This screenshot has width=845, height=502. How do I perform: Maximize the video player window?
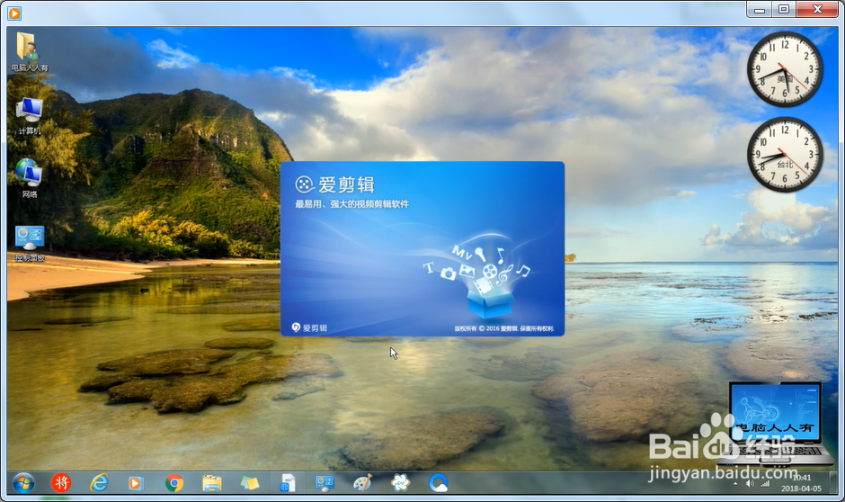tap(784, 9)
